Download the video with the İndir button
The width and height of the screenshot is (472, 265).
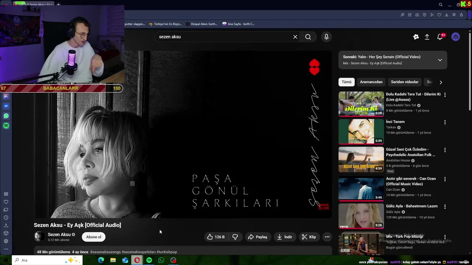[285, 237]
